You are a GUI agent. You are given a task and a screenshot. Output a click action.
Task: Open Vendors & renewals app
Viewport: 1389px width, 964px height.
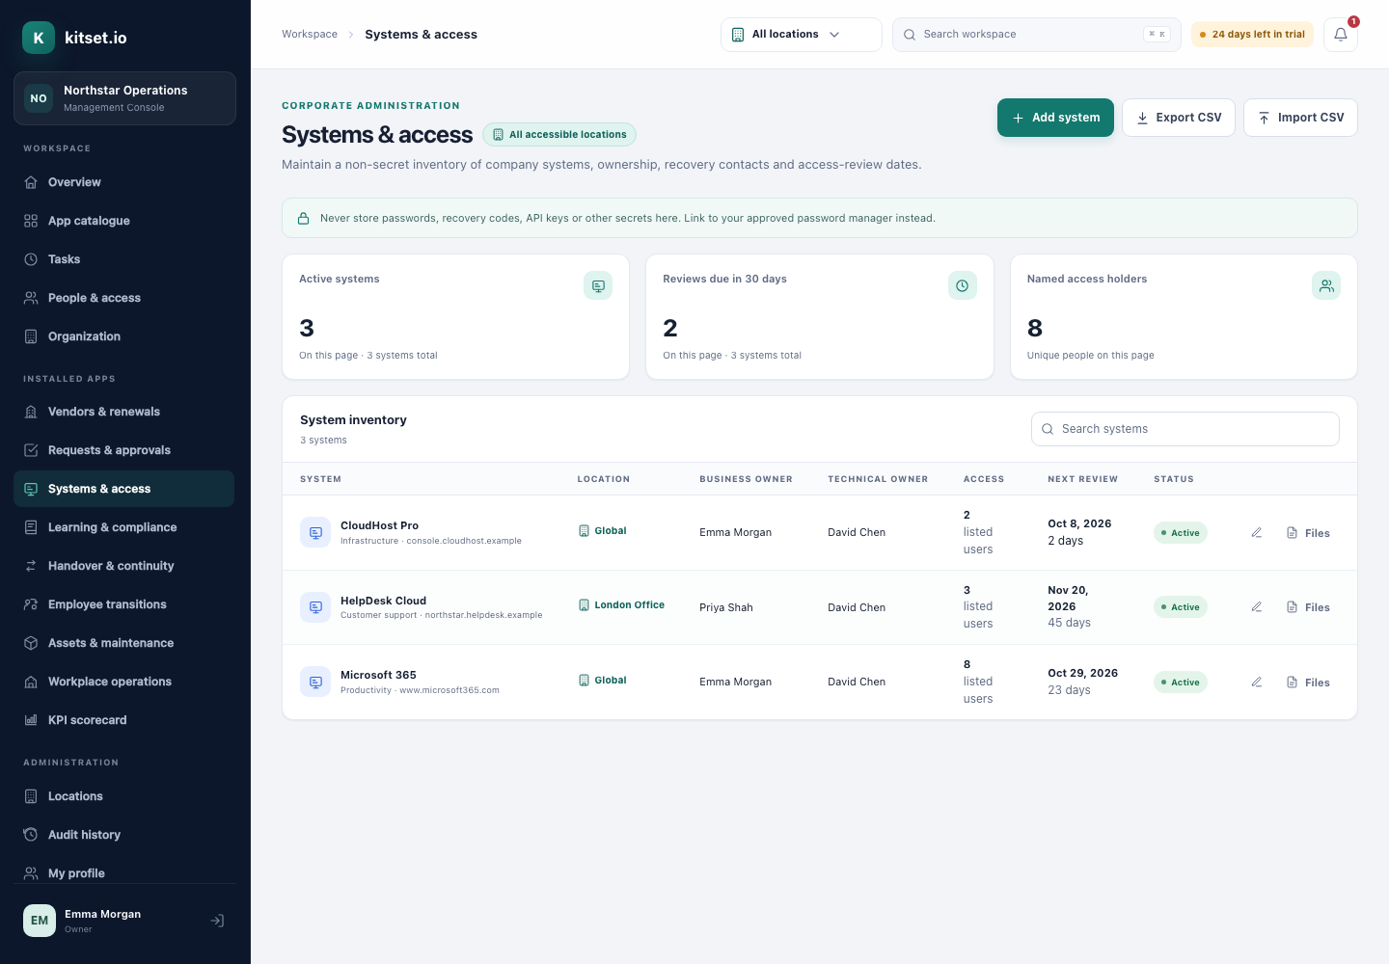[x=124, y=412]
